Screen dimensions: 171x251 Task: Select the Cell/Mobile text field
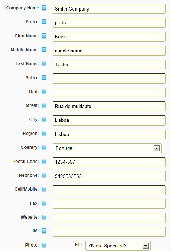point(109,190)
